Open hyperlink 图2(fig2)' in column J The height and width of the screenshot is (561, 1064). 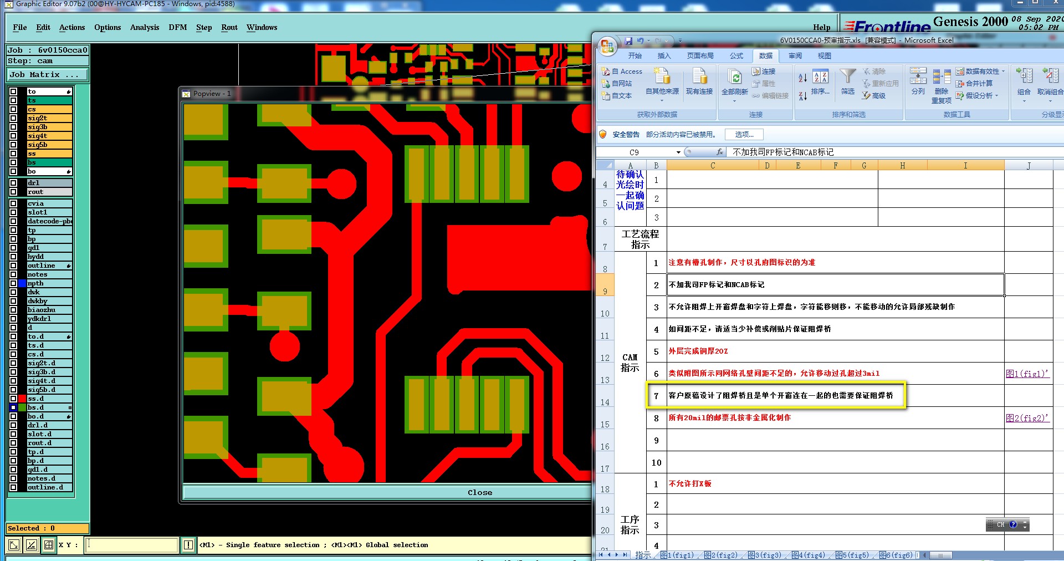pos(1028,418)
